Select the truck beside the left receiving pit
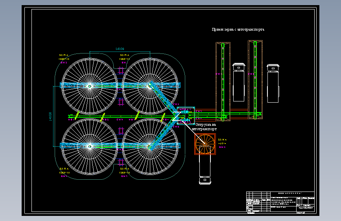 pyautogui.click(x=239, y=82)
